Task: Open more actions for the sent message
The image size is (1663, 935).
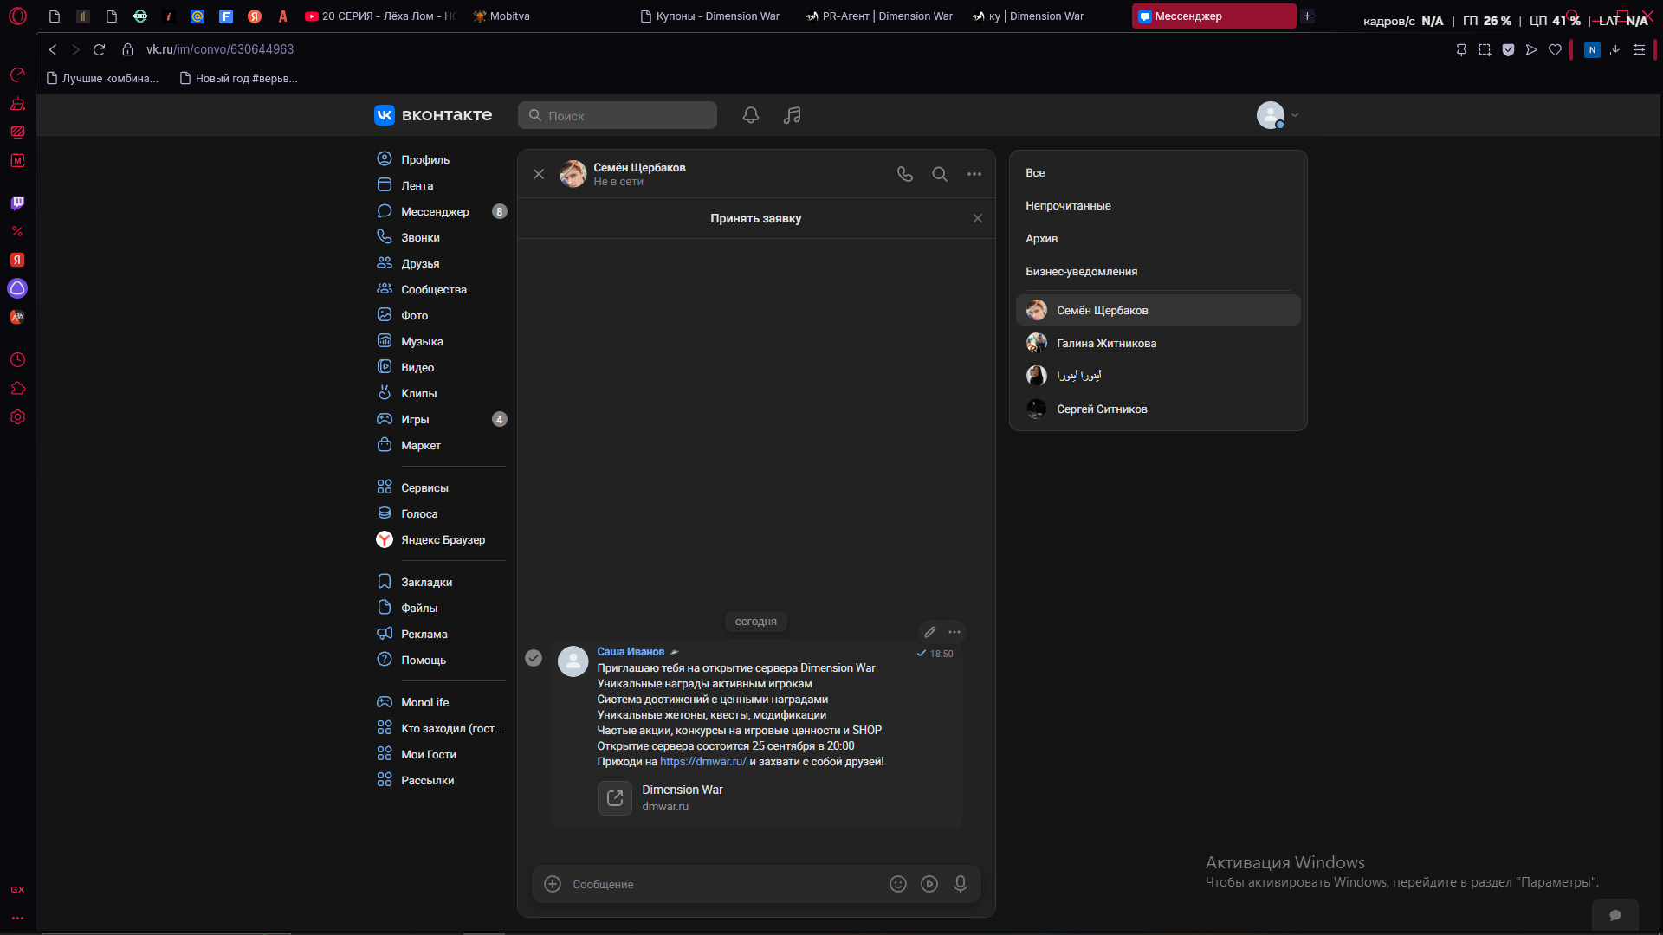Action: (954, 632)
